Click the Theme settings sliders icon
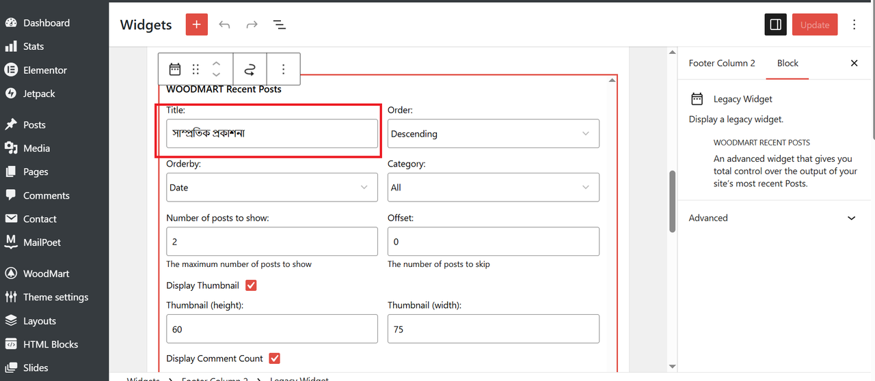This screenshot has height=381, width=875. pyautogui.click(x=11, y=297)
